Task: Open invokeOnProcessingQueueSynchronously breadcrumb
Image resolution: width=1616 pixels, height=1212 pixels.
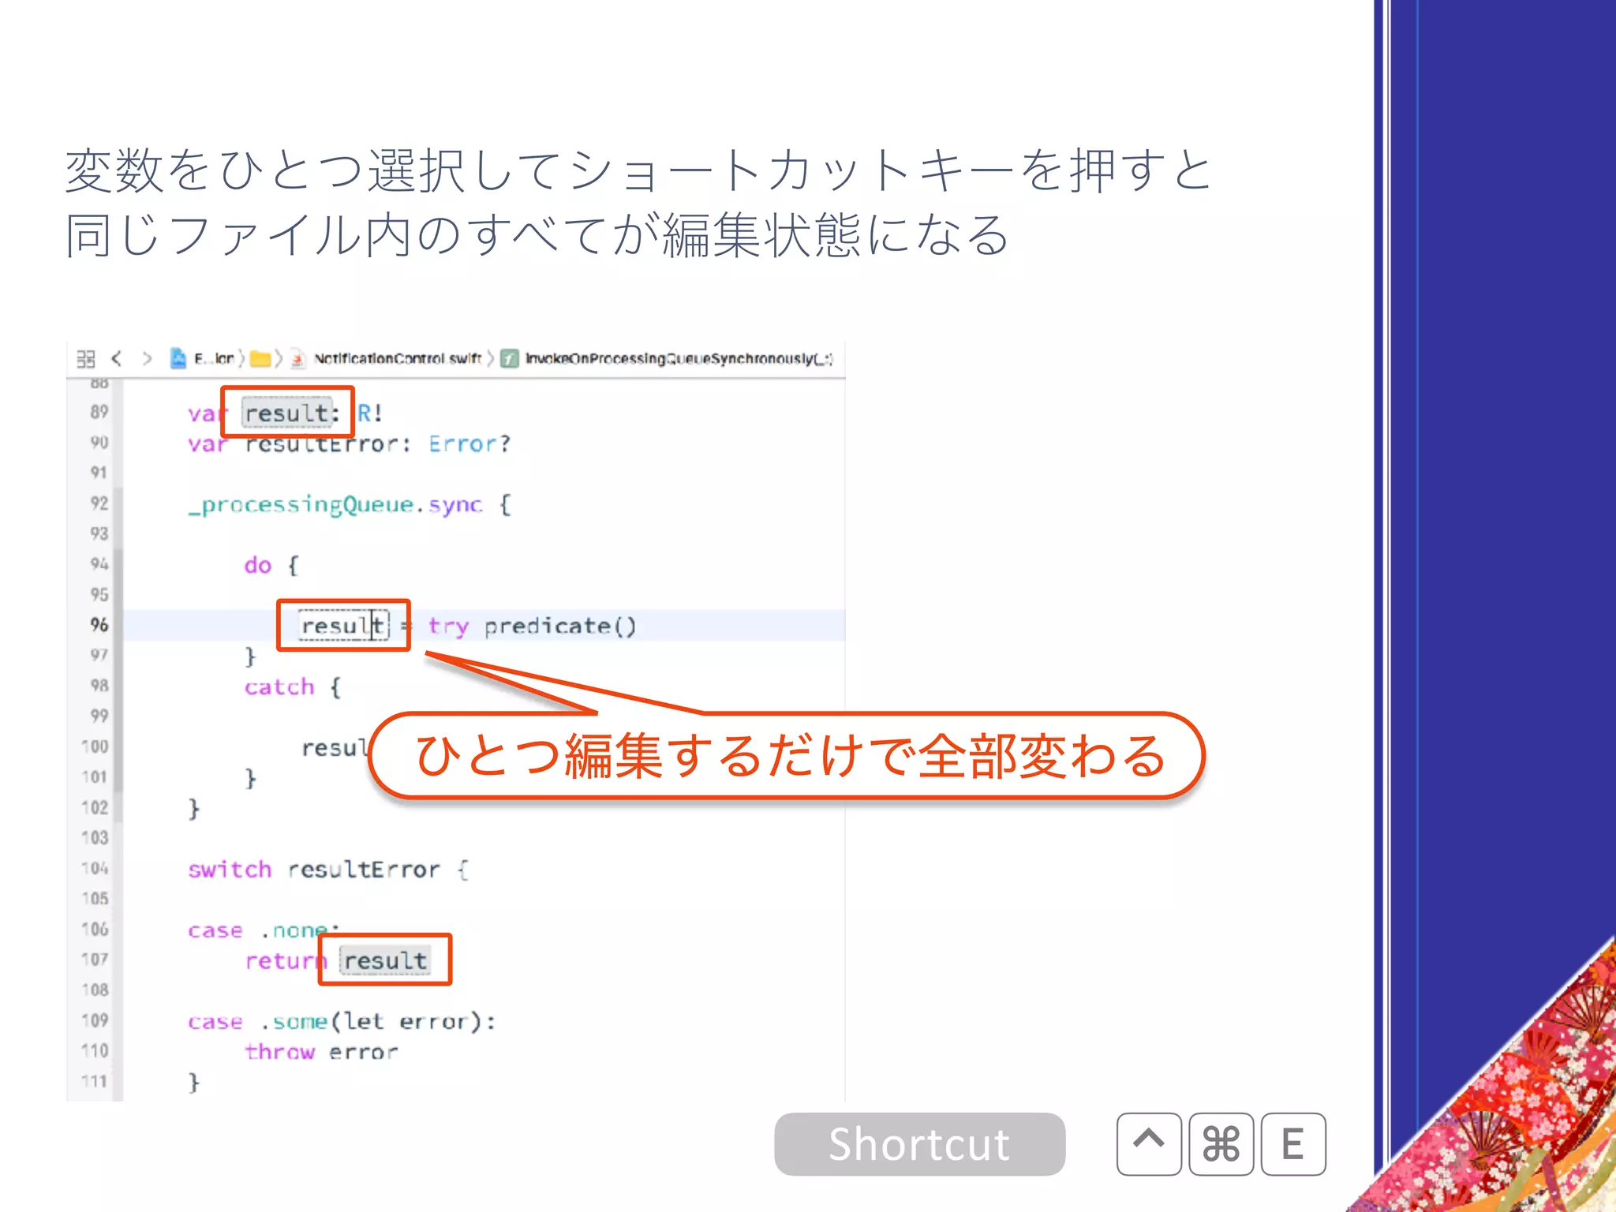Action: click(679, 359)
